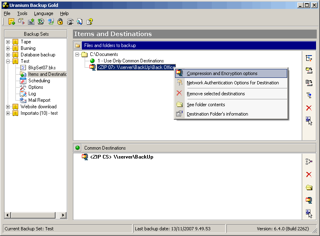
Task: Click the red X icon in Common Destinations sidebar
Action: click(x=309, y=174)
